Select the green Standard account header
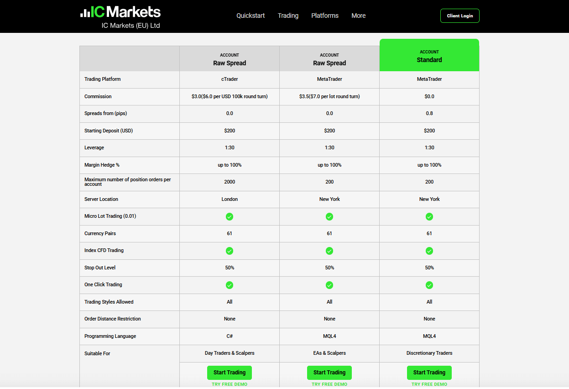This screenshot has height=389, width=569. (x=429, y=55)
